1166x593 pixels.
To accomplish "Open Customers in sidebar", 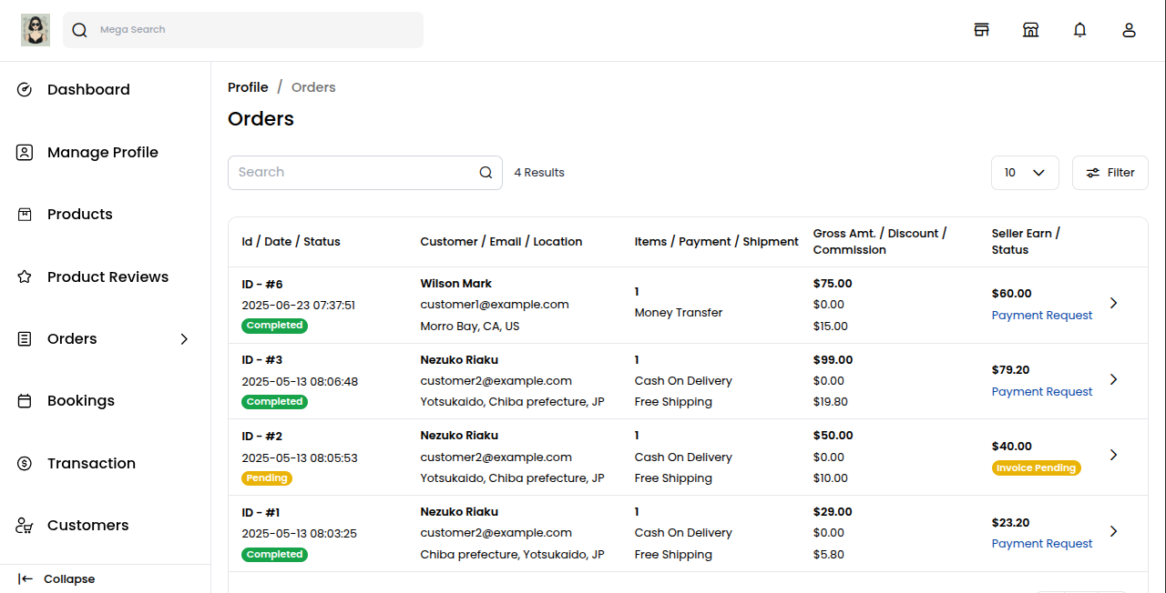I will click(x=87, y=526).
